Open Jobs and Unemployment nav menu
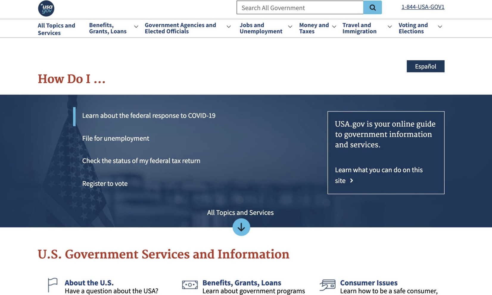The image size is (492, 295). (x=261, y=28)
